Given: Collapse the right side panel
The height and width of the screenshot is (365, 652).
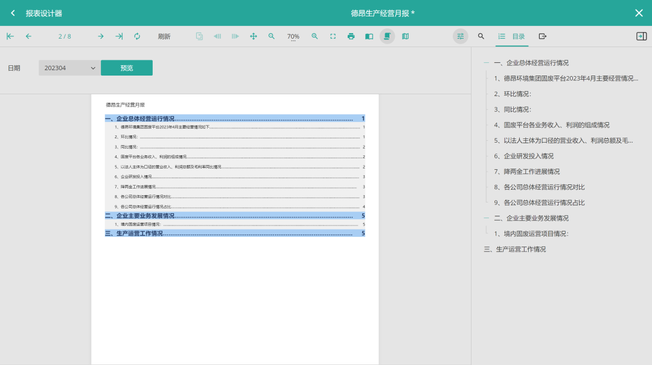Looking at the screenshot, I should click(x=641, y=36).
